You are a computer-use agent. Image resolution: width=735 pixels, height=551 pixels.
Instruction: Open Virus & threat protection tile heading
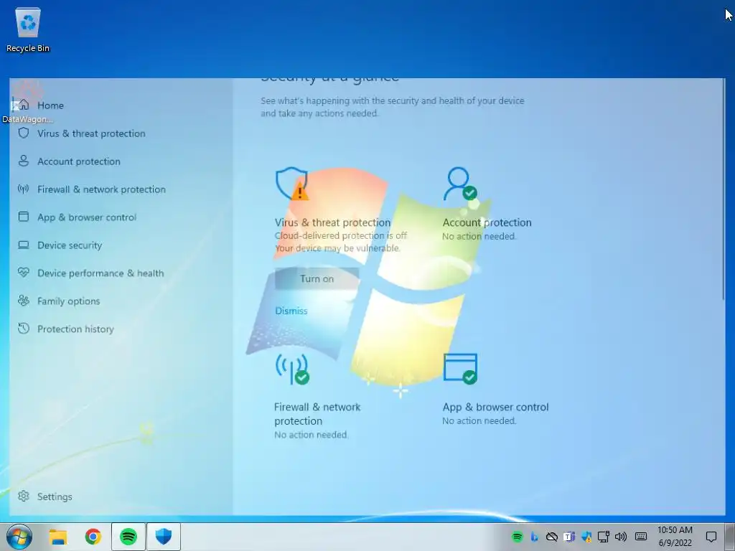[332, 222]
